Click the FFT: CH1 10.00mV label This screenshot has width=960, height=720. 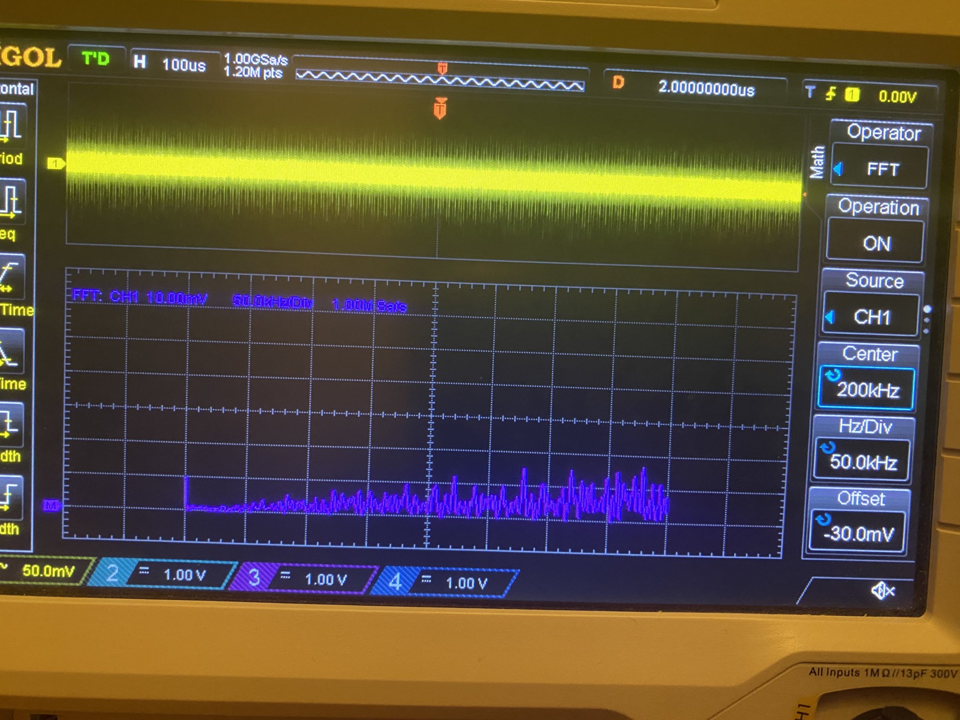click(x=140, y=297)
